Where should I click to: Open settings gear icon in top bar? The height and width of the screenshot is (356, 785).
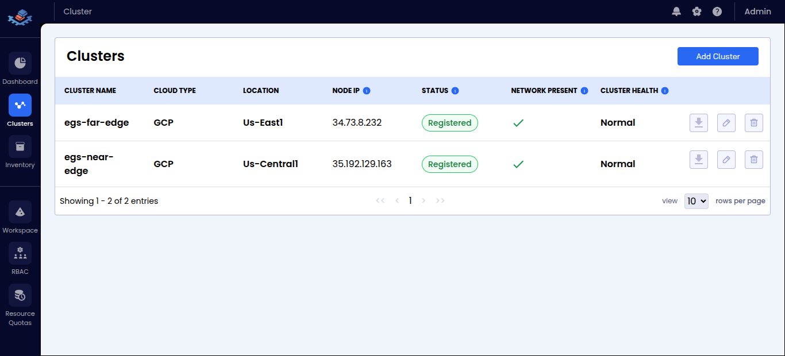click(697, 11)
